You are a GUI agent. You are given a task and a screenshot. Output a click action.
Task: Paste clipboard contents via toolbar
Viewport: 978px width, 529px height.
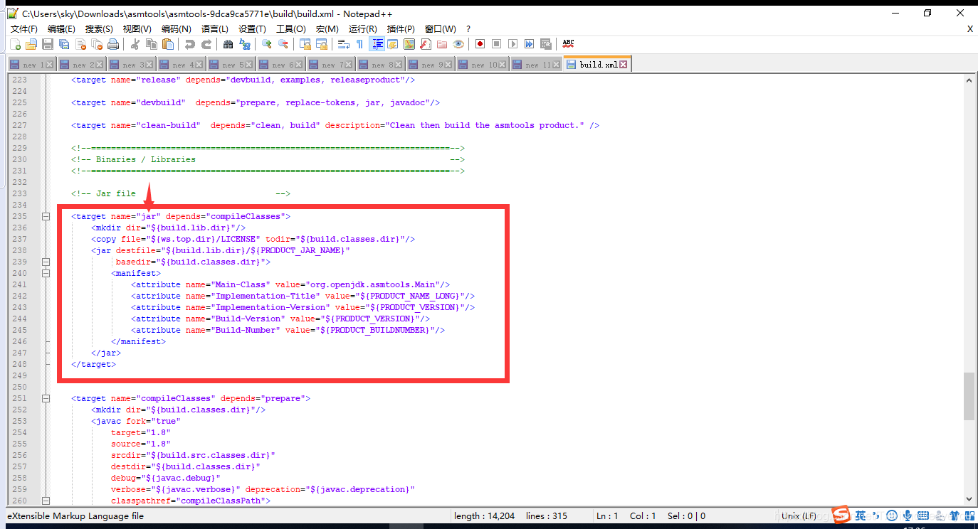168,44
